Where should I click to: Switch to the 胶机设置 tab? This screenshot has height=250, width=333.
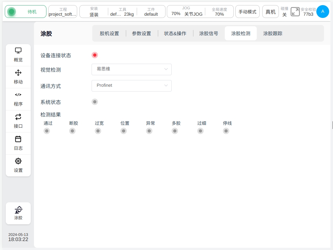(109, 33)
